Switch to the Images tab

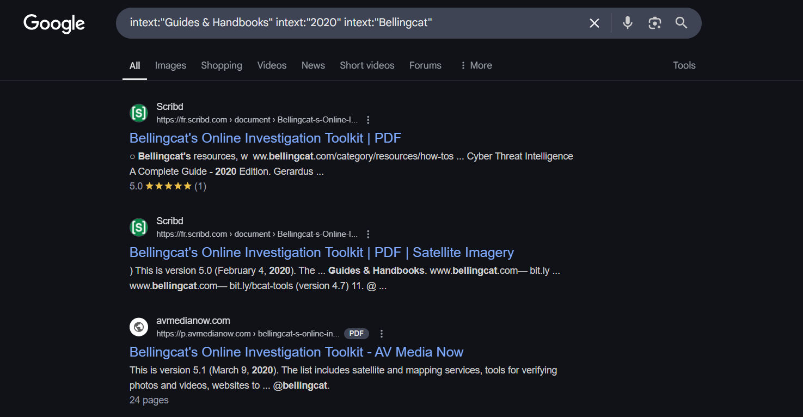point(170,65)
